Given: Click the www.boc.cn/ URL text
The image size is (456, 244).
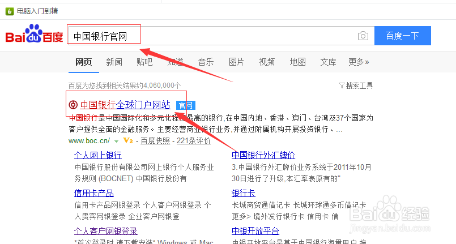Looking at the screenshot, I should coord(90,141).
